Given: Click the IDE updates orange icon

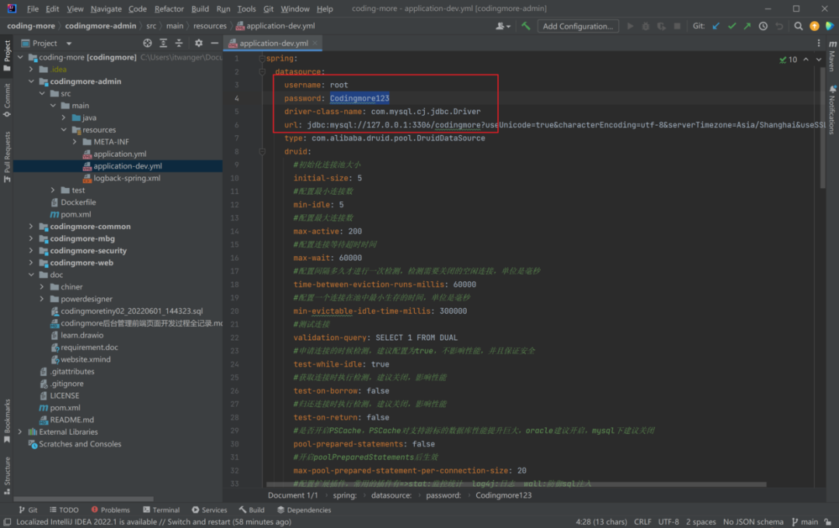Looking at the screenshot, I should pyautogui.click(x=814, y=26).
